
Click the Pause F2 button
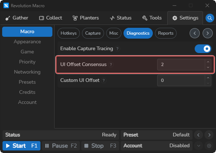pos(61,146)
